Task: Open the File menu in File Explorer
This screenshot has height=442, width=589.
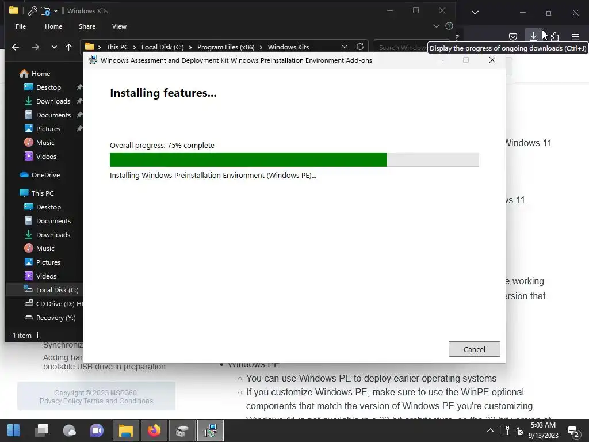Action: tap(21, 26)
